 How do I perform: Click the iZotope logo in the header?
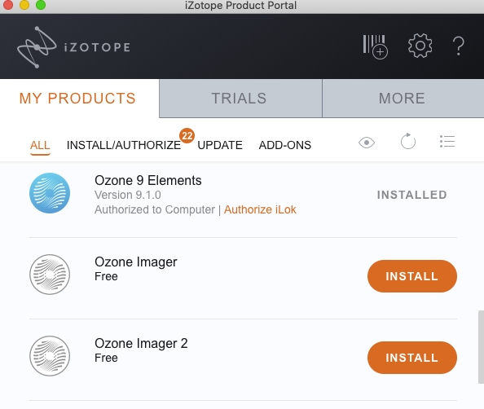pos(73,47)
